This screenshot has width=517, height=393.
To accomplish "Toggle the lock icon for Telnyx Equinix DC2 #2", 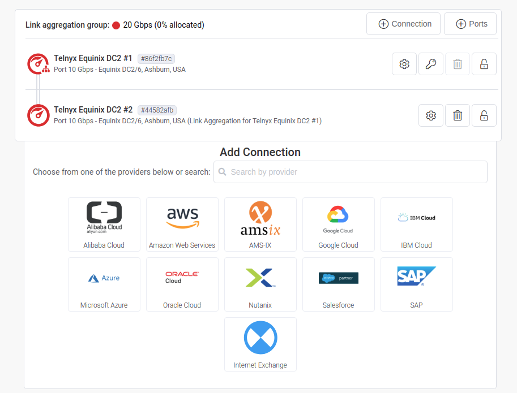I will point(484,115).
